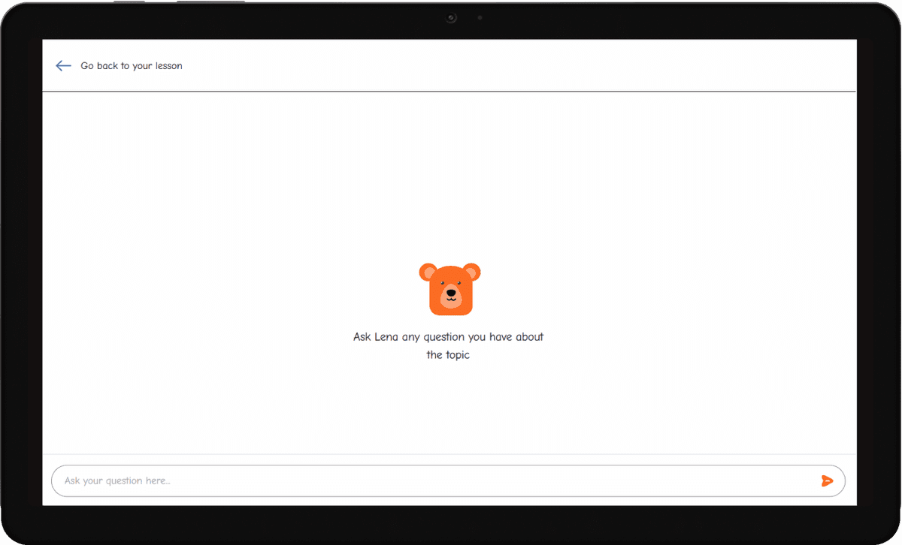The image size is (902, 545).
Task: Tap the tablet's front camera lens
Action: [x=451, y=18]
